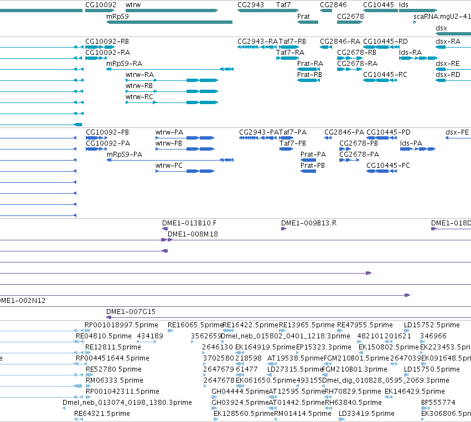Select protein CG10092-PB
Viewport: 471px width, 422px height.
[x=96, y=138]
